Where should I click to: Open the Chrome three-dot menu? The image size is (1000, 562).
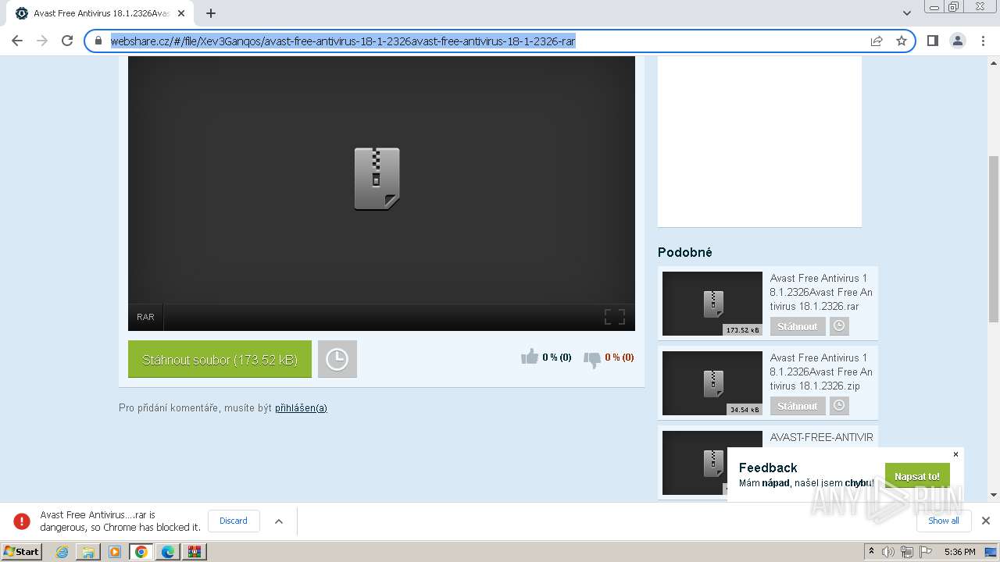[983, 41]
